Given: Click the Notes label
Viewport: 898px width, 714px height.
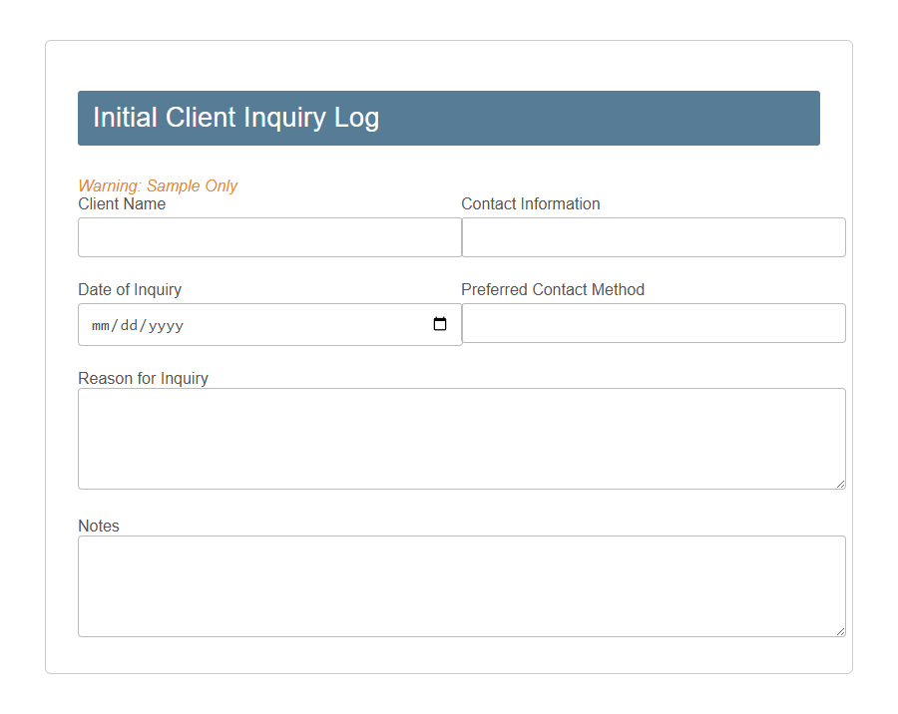Looking at the screenshot, I should (x=98, y=526).
